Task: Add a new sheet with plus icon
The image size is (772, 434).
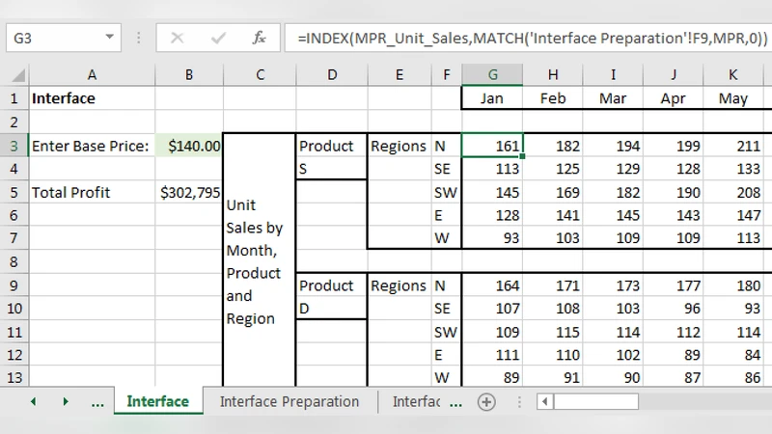Action: (486, 401)
